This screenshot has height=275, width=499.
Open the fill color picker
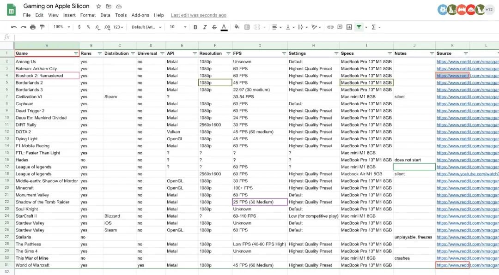pyautogui.click(x=237, y=27)
